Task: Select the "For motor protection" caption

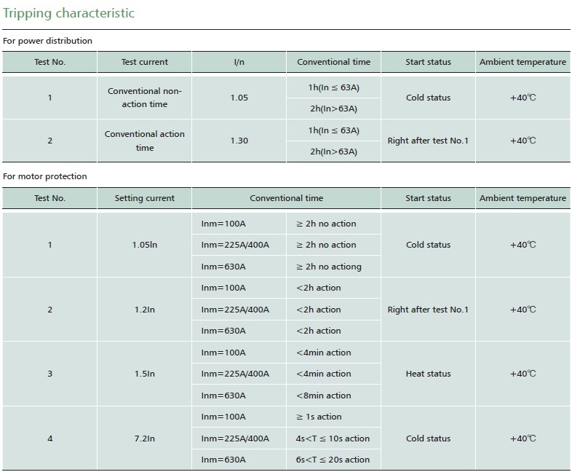Action: coord(45,176)
